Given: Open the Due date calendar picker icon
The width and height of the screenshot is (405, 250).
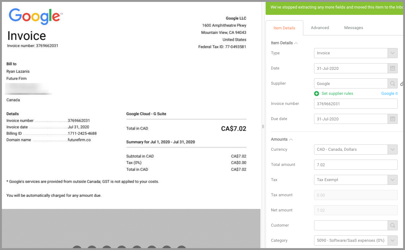Looking at the screenshot, I should click(393, 119).
